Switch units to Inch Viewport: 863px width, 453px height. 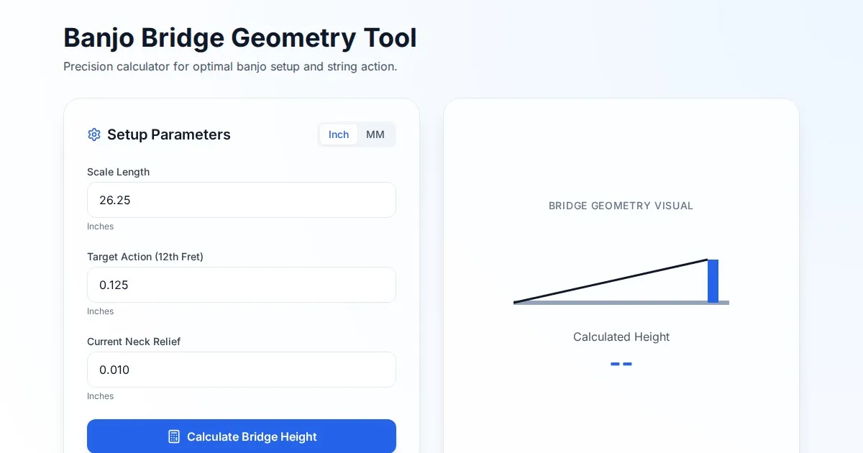pos(339,134)
